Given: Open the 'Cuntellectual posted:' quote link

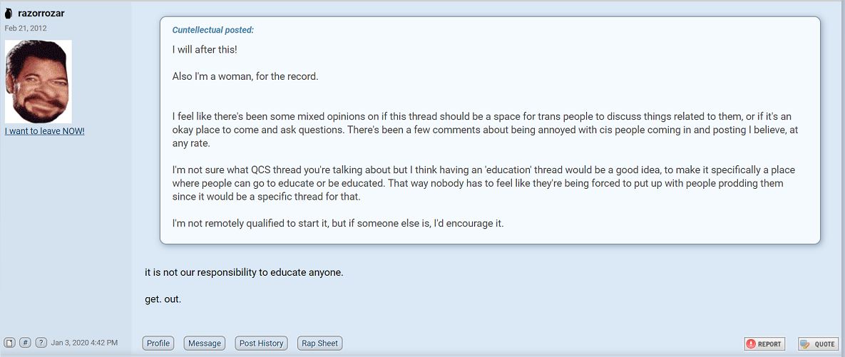Looking at the screenshot, I should tap(213, 30).
